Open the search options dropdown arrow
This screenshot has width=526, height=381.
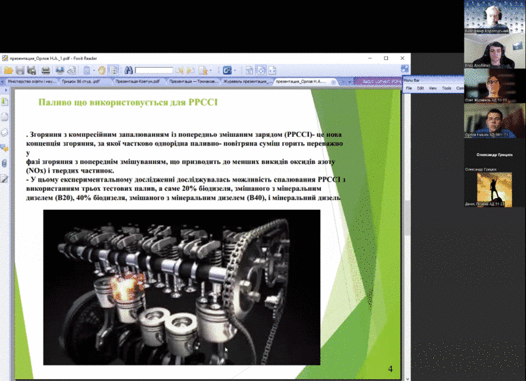(x=210, y=70)
